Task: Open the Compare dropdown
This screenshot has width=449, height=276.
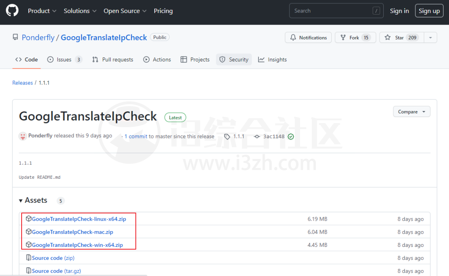Action: coord(412,112)
